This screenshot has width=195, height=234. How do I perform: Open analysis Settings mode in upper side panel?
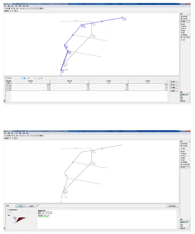[x=185, y=19]
